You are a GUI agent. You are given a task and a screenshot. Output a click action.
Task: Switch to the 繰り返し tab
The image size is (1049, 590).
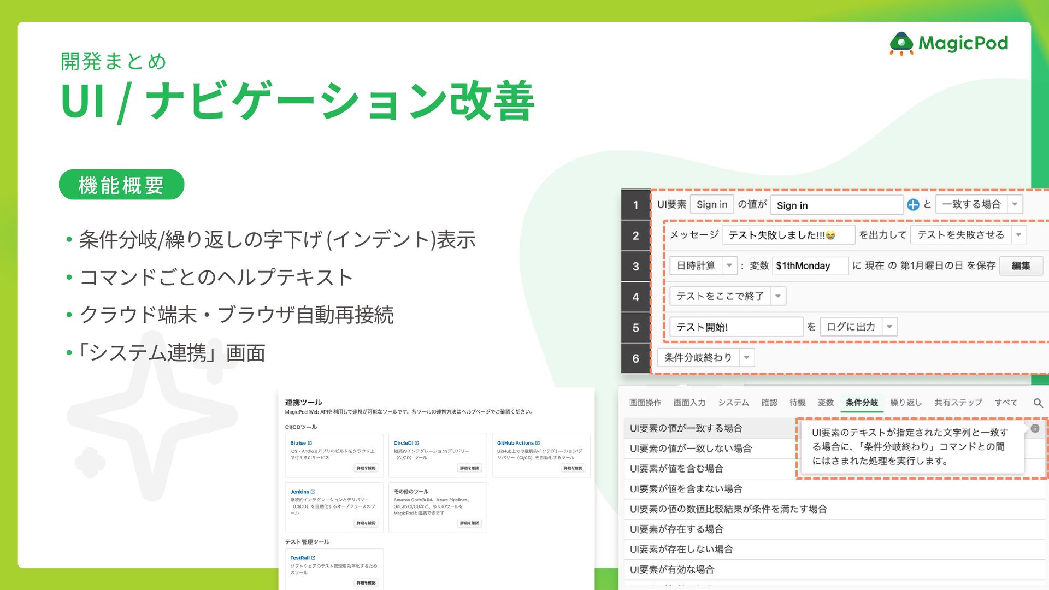point(906,403)
